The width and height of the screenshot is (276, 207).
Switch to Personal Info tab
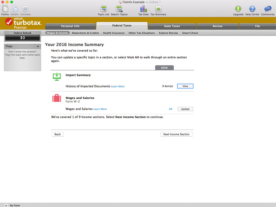[70, 26]
